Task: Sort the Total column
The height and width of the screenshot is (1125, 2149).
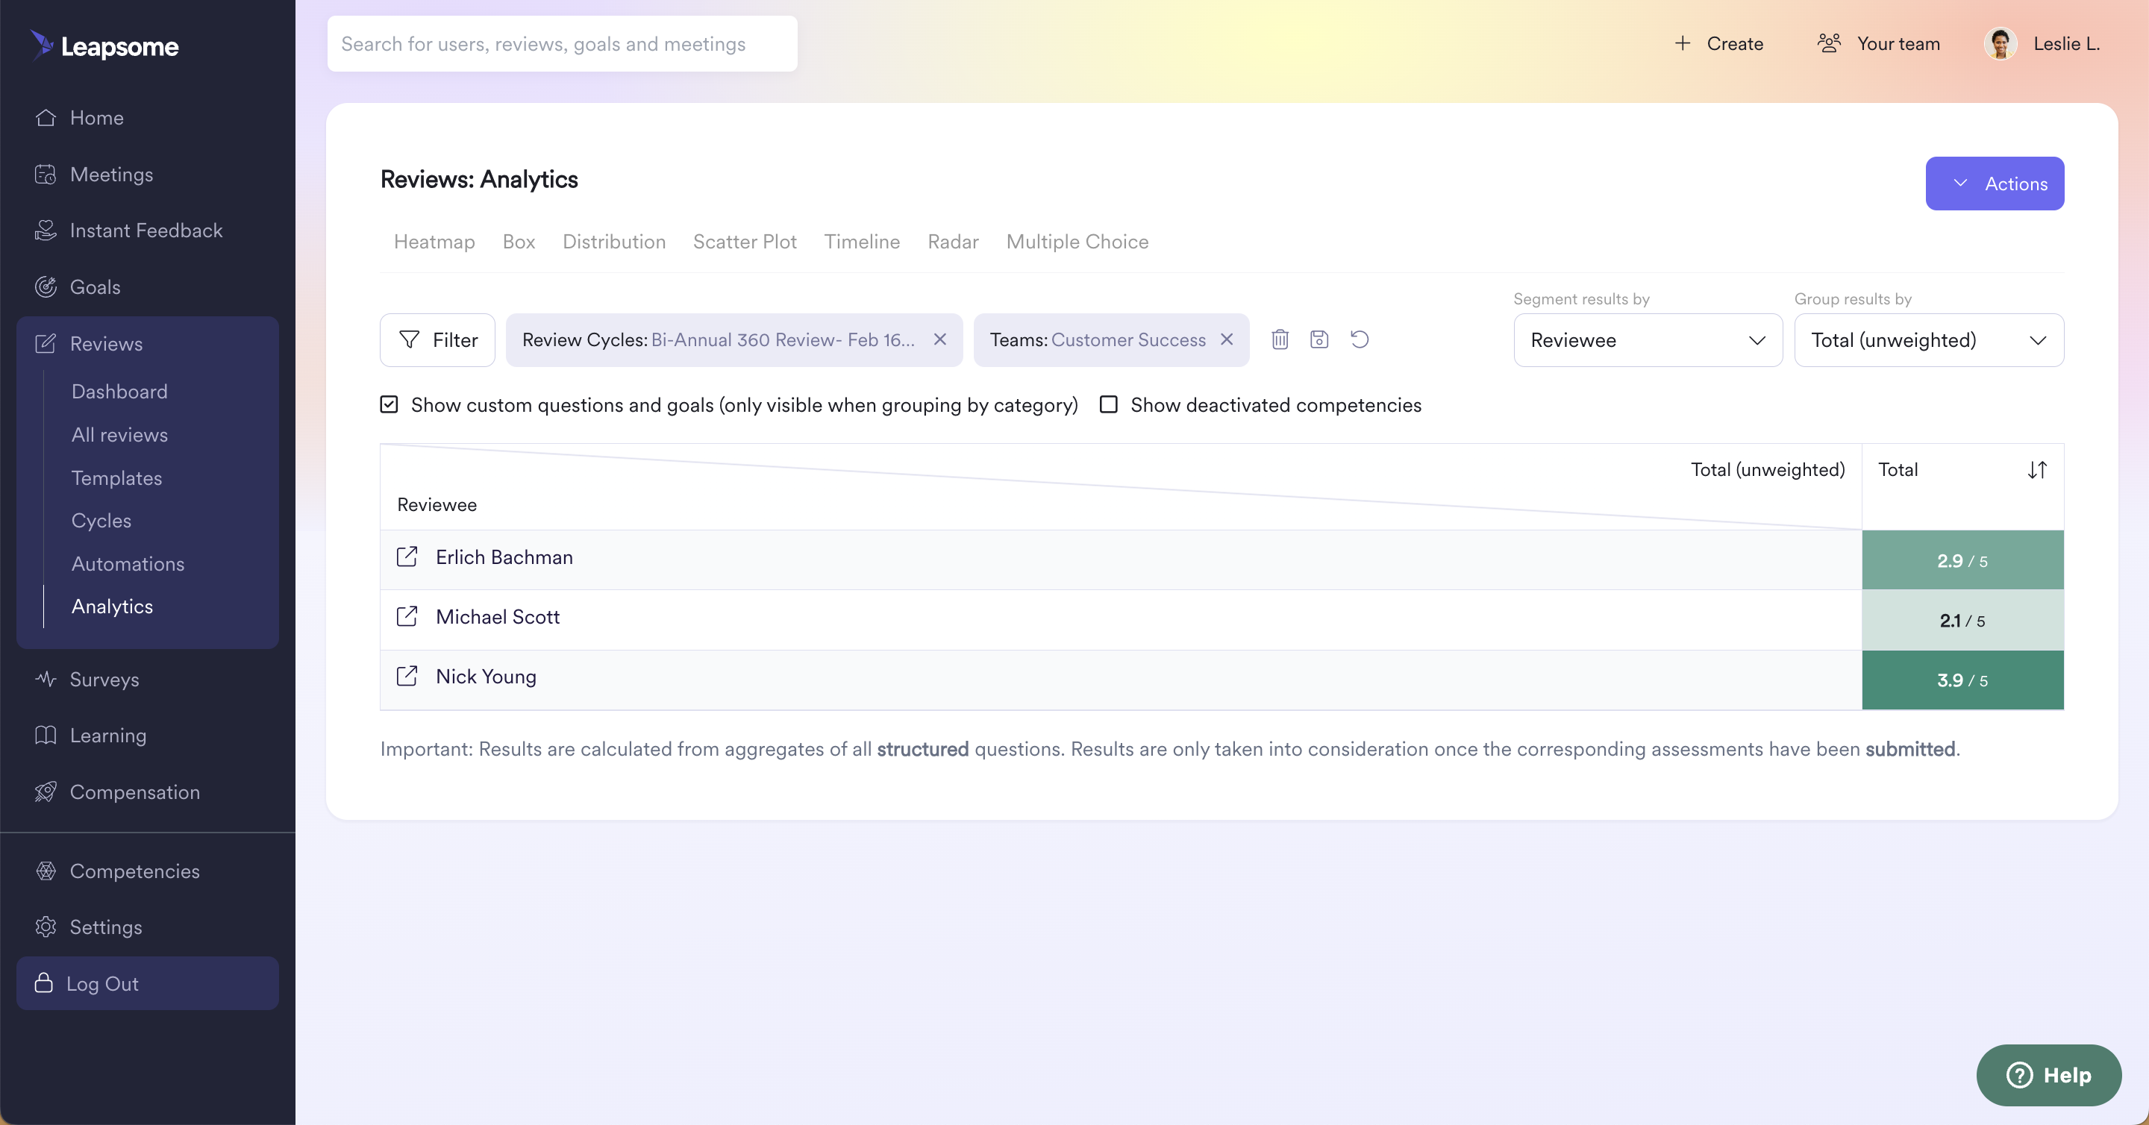Action: point(2036,469)
